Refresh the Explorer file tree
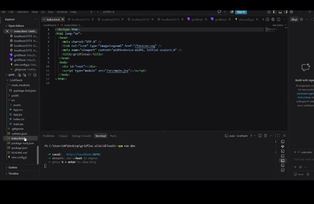The height and width of the screenshot is (204, 314). point(30,75)
